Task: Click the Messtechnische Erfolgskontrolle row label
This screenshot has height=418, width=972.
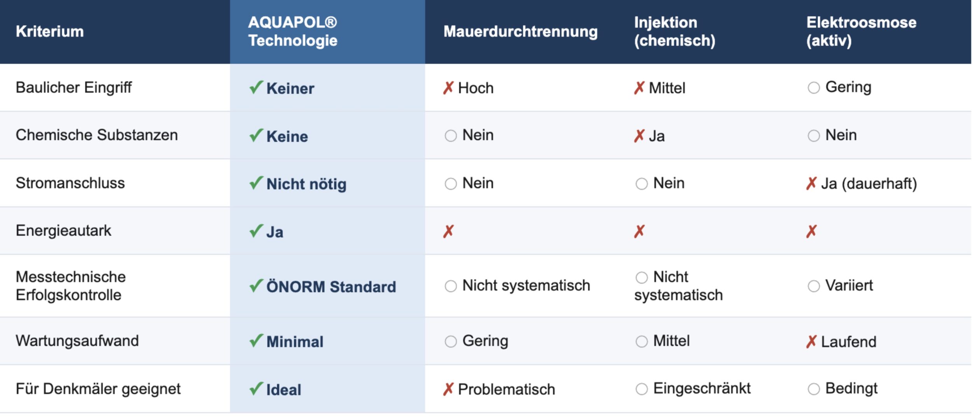Action: tap(71, 286)
